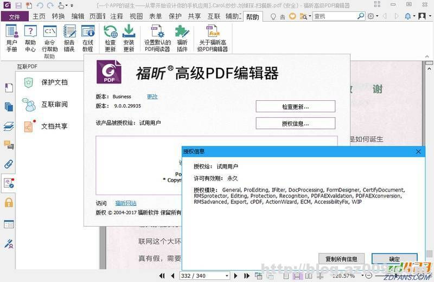Open the Comments panel in left sidebar
Viewport: 434px width, 282px height.
[x=9, y=145]
